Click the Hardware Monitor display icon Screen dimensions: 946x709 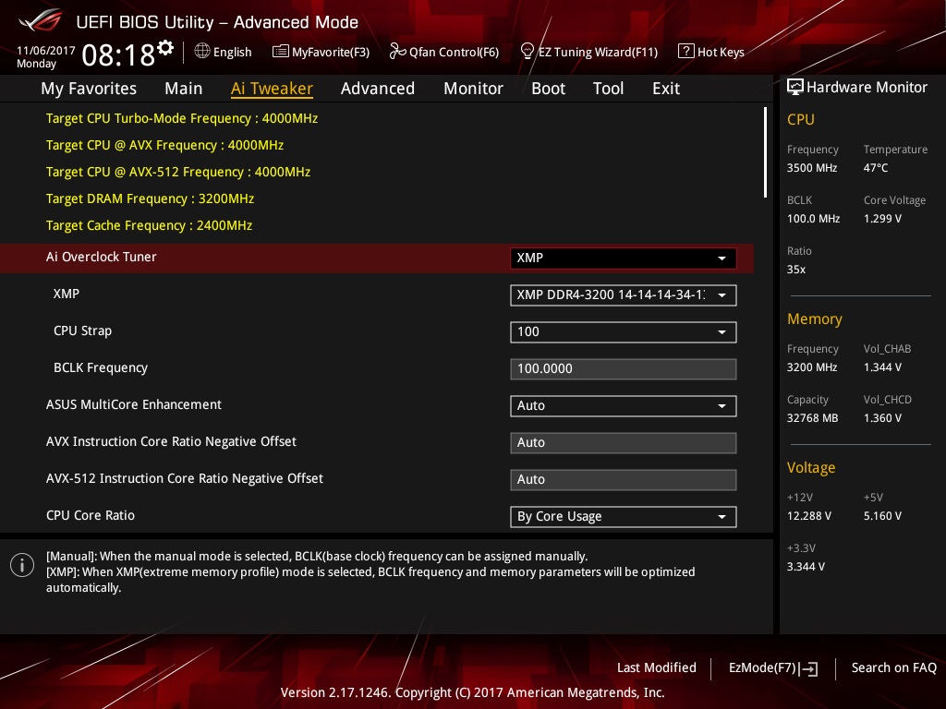795,87
